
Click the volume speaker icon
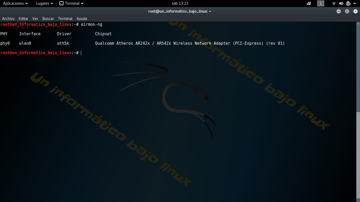click(x=341, y=3)
